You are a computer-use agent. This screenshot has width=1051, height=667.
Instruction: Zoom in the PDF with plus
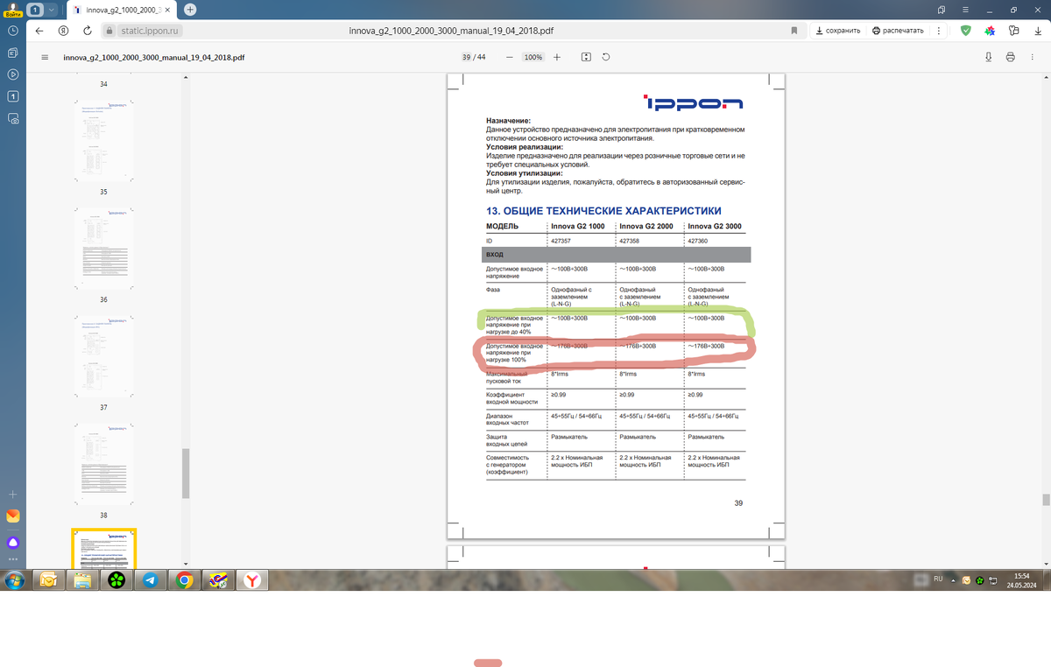[557, 57]
